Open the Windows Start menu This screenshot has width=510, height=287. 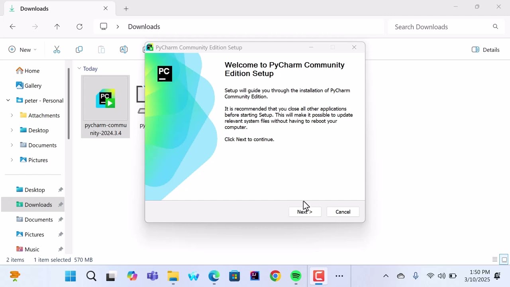71,276
